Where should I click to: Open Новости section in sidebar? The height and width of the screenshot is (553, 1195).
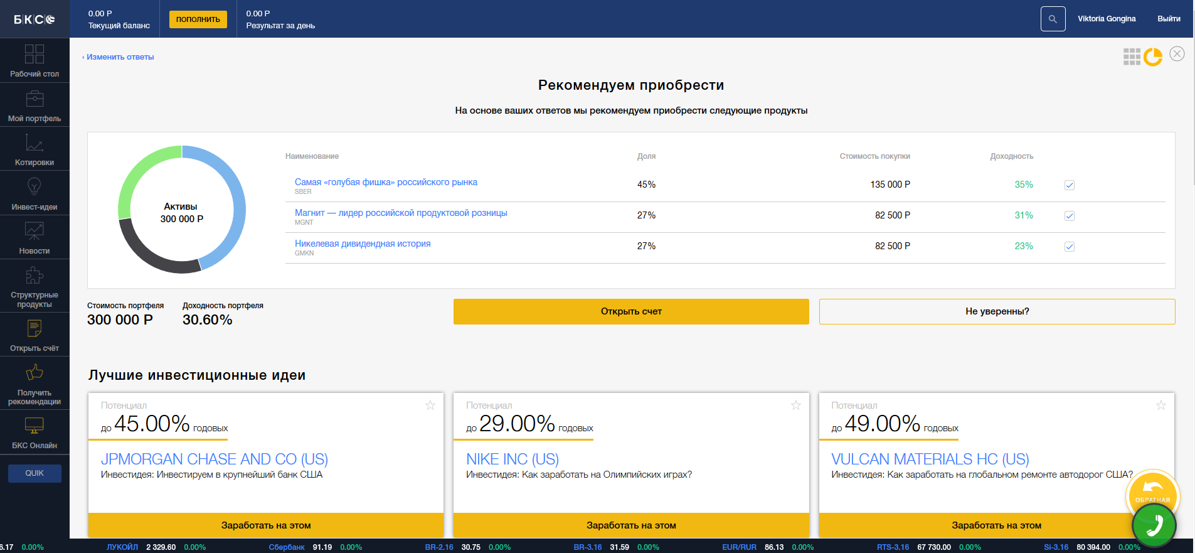(35, 237)
